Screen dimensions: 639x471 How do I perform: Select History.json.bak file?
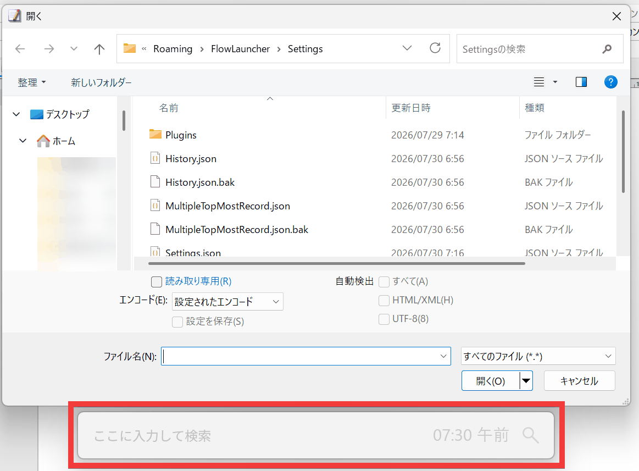(200, 182)
